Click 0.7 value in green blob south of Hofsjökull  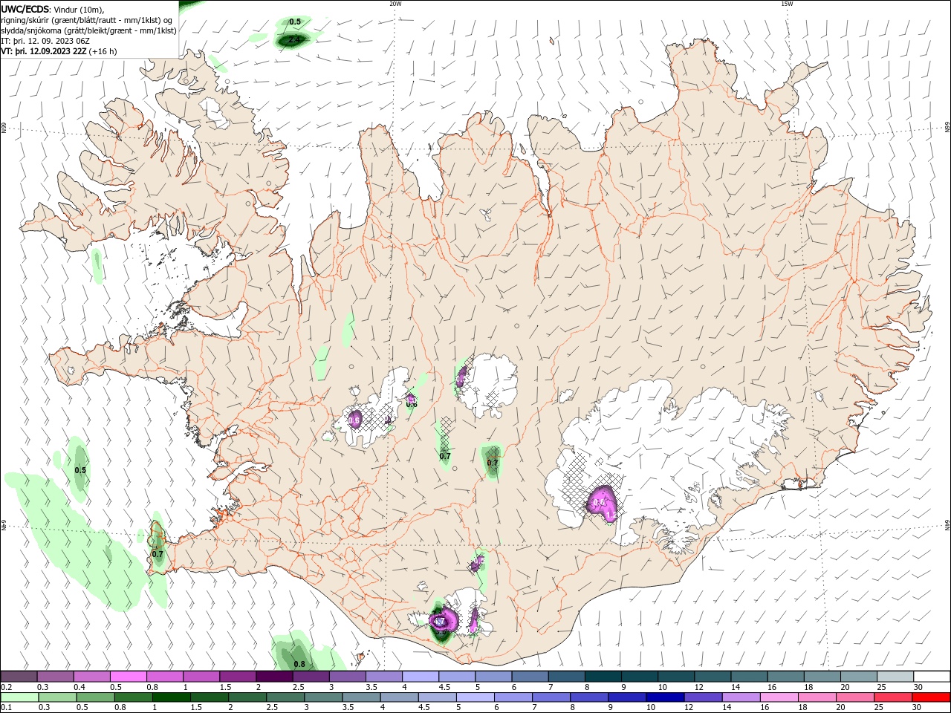[x=493, y=463]
